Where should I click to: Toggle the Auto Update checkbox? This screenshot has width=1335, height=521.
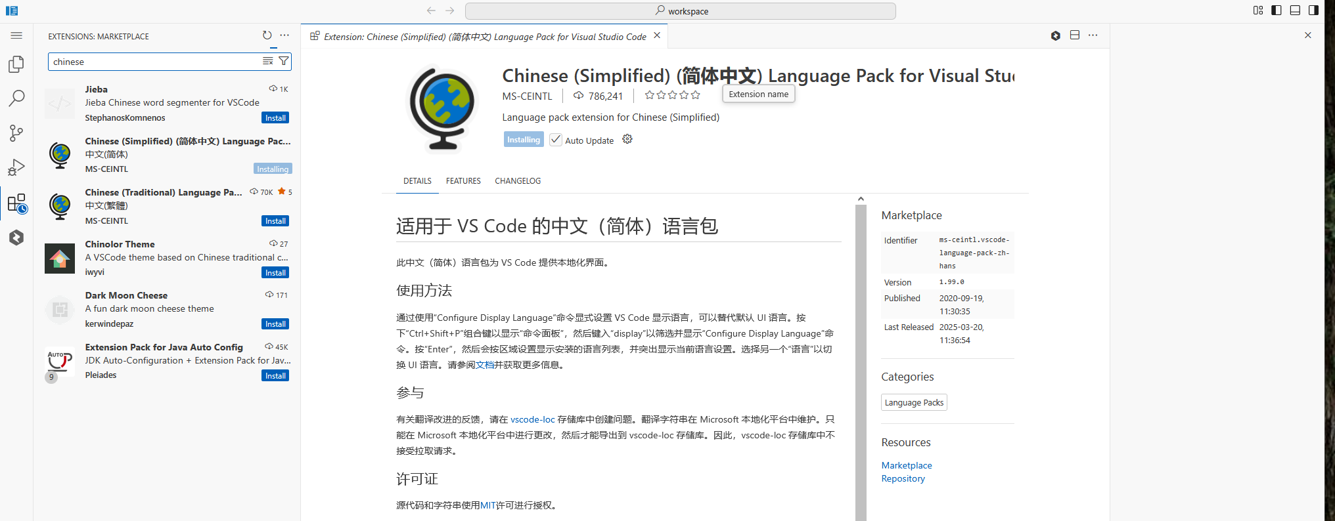(556, 140)
